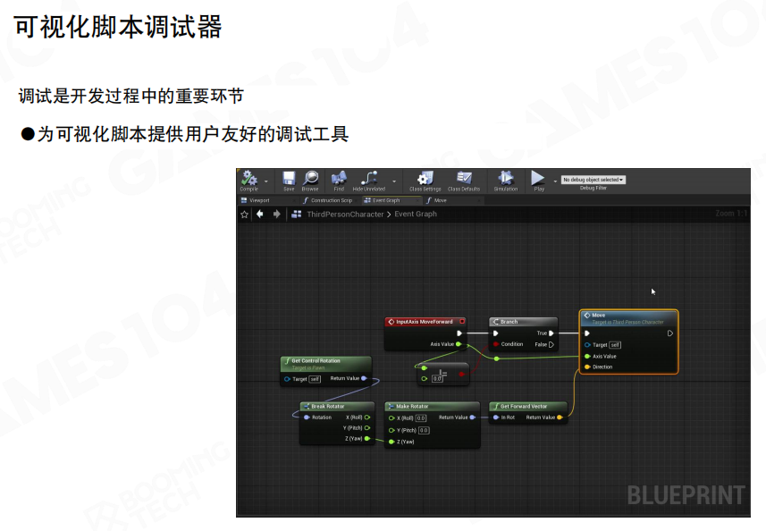Switch to the Construction Script tab
This screenshot has width=766, height=531.
pyautogui.click(x=328, y=200)
